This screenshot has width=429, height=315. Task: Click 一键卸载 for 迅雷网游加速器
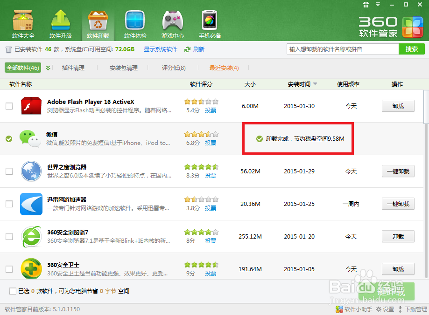[x=398, y=204]
